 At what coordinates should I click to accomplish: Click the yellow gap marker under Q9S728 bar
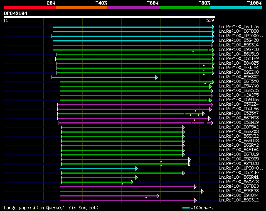[x=193, y=51]
